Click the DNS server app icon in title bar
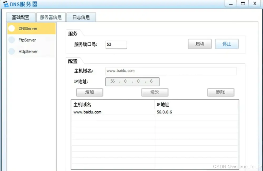 click(6, 4)
